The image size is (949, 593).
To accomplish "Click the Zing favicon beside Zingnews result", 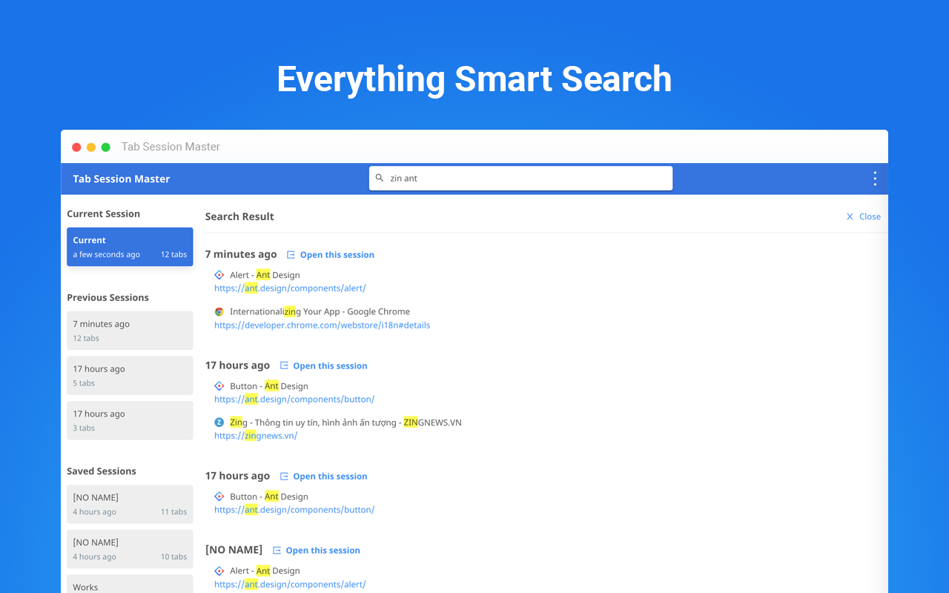I will 219,423.
